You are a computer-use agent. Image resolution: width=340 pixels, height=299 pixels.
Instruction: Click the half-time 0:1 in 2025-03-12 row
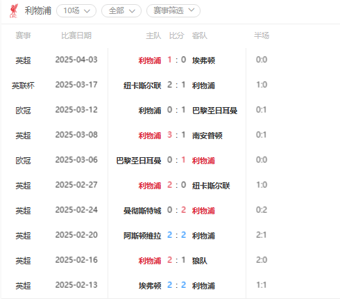262,110
